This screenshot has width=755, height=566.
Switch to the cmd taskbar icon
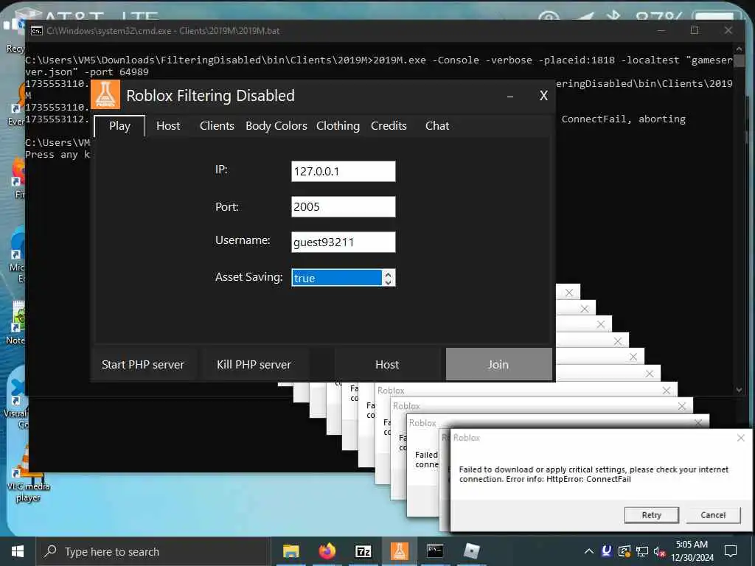pos(435,551)
